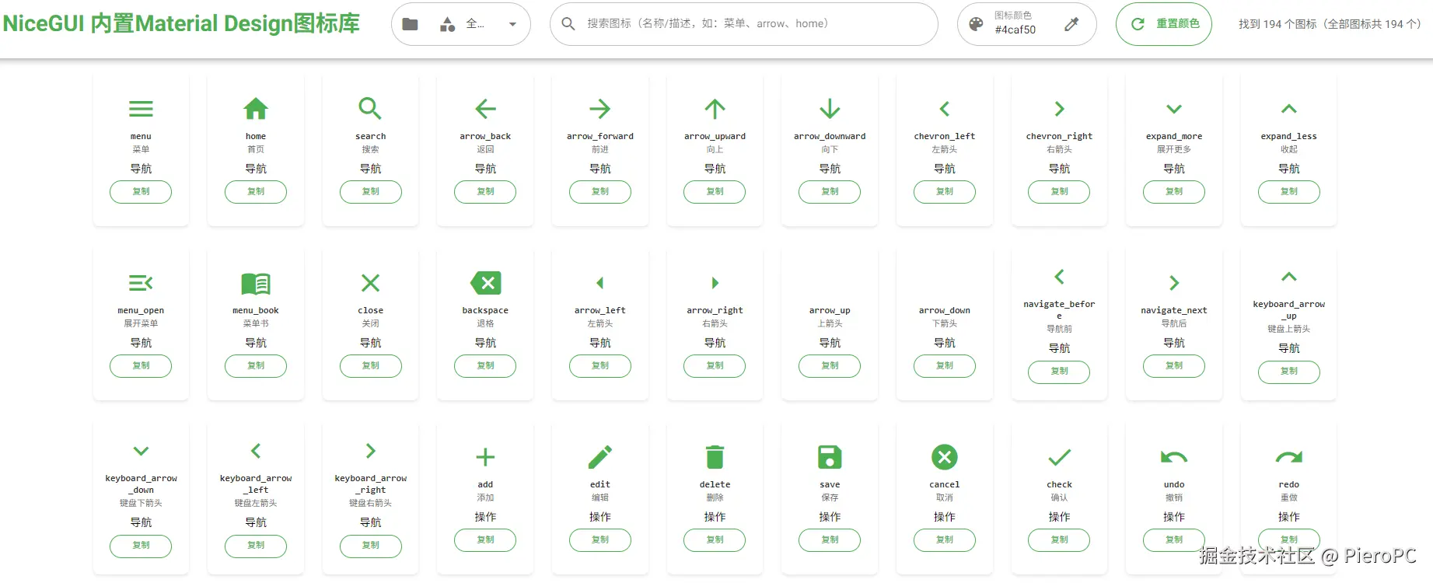Click the folder icon in category filter

(410, 24)
